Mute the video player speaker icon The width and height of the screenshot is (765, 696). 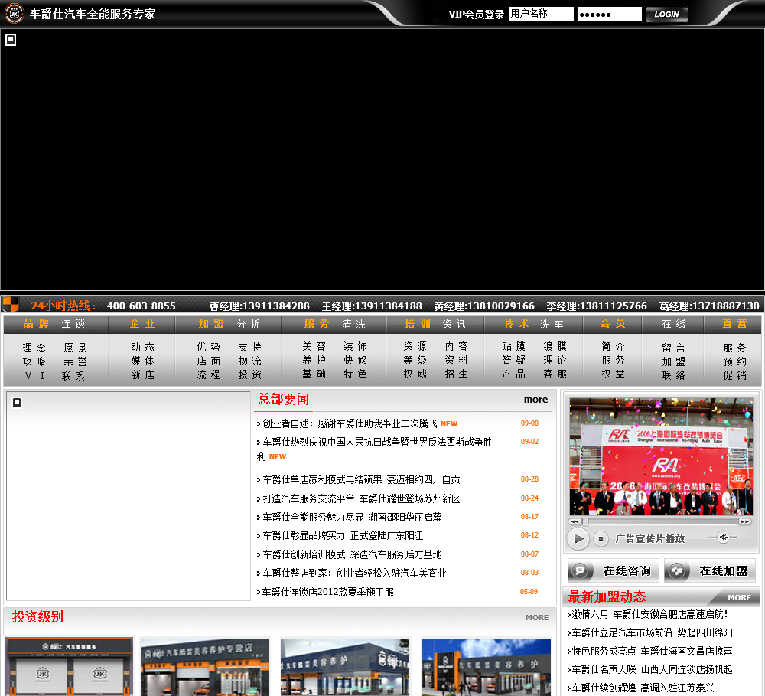pyautogui.click(x=723, y=538)
